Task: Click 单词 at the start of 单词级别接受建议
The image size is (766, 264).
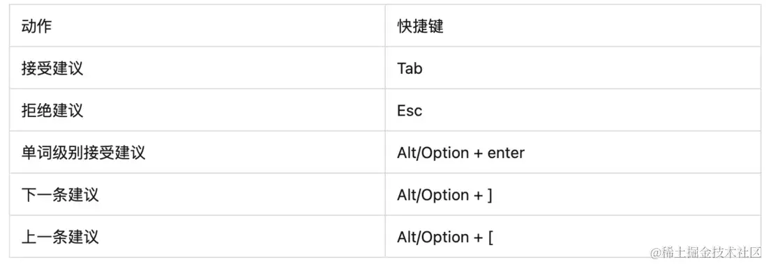Action: point(37,153)
